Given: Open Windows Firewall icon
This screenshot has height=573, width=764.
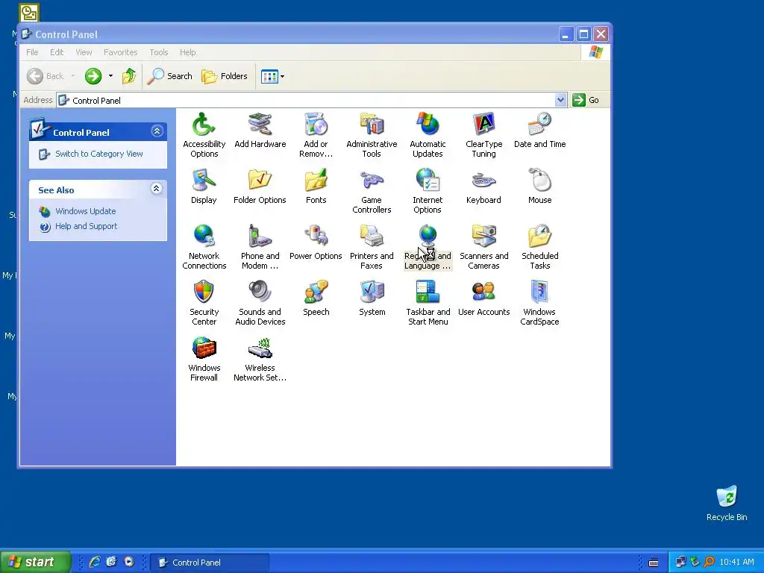Looking at the screenshot, I should pos(204,359).
